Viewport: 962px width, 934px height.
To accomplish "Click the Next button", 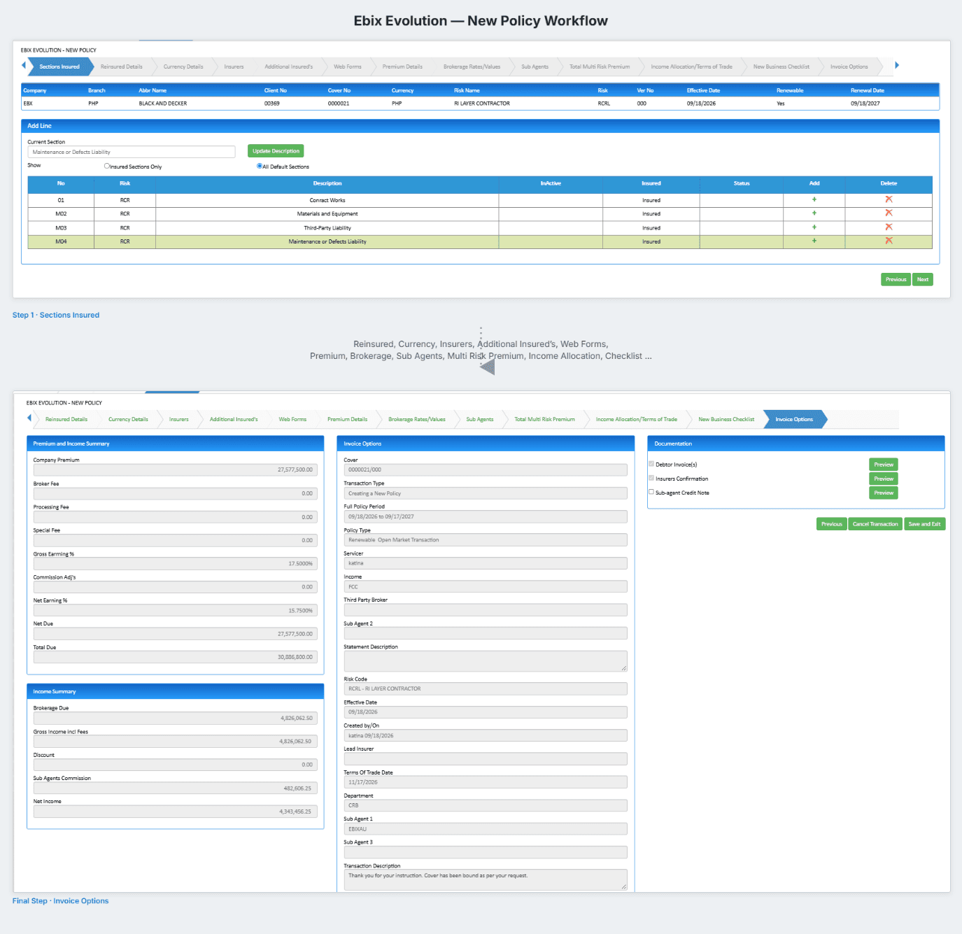I will click(923, 279).
